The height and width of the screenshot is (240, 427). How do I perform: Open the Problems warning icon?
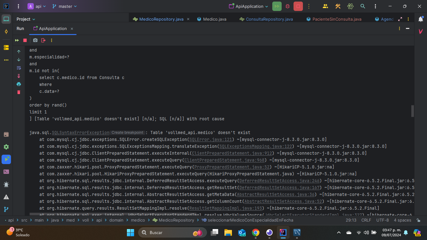point(6,197)
